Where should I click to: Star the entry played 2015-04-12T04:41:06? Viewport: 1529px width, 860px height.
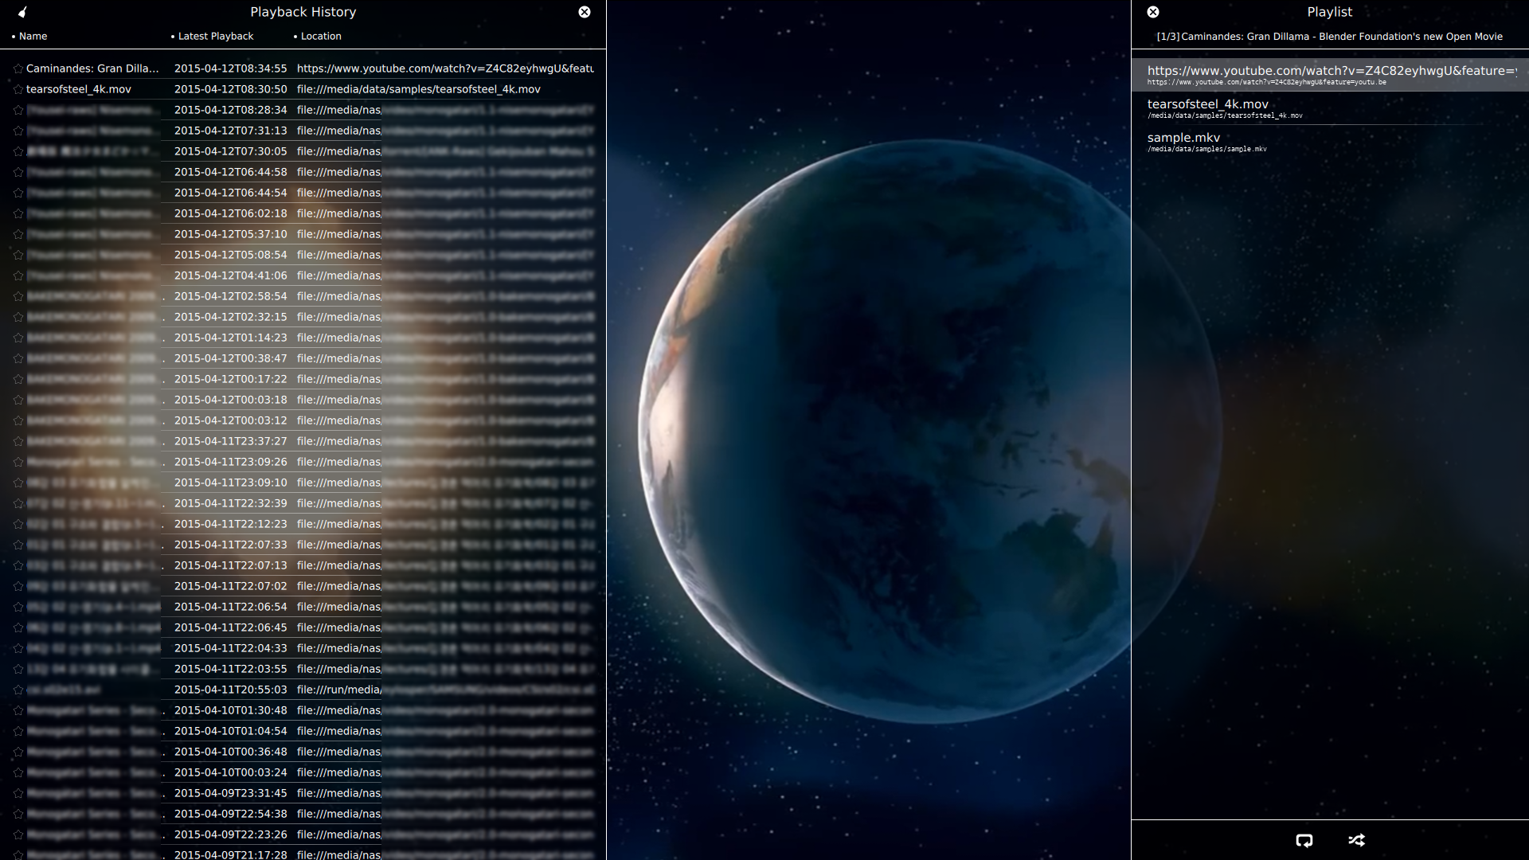click(x=18, y=276)
